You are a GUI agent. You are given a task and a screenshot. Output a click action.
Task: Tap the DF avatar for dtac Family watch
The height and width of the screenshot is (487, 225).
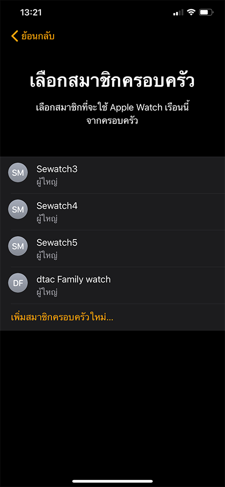coord(17,282)
